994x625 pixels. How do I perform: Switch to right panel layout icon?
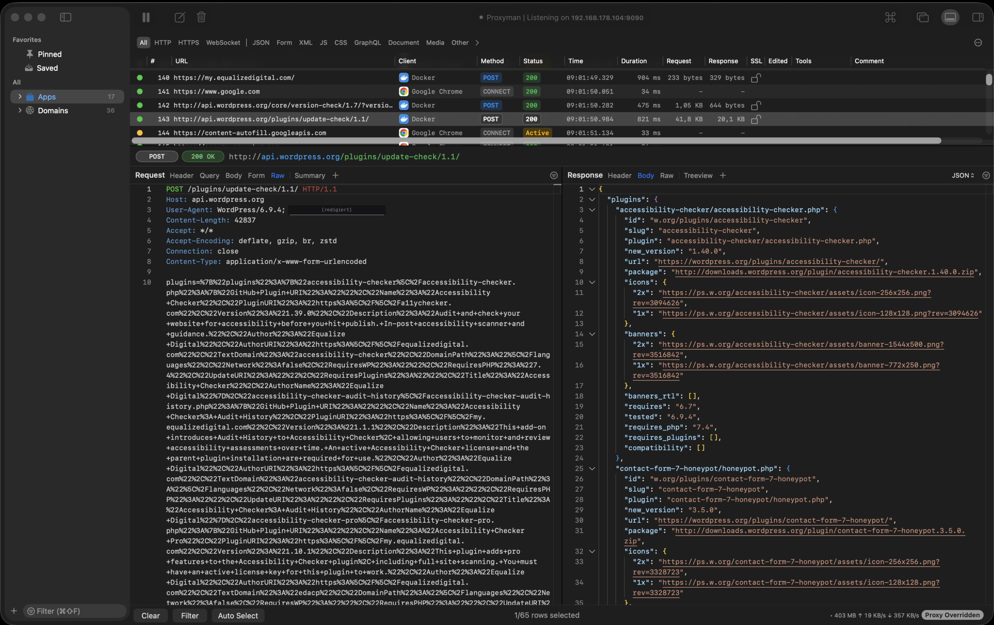coord(978,17)
